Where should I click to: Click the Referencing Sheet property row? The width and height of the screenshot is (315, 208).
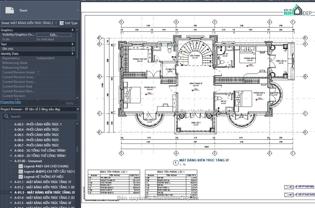point(38,63)
